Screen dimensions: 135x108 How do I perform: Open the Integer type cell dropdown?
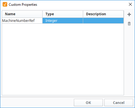[63, 20]
